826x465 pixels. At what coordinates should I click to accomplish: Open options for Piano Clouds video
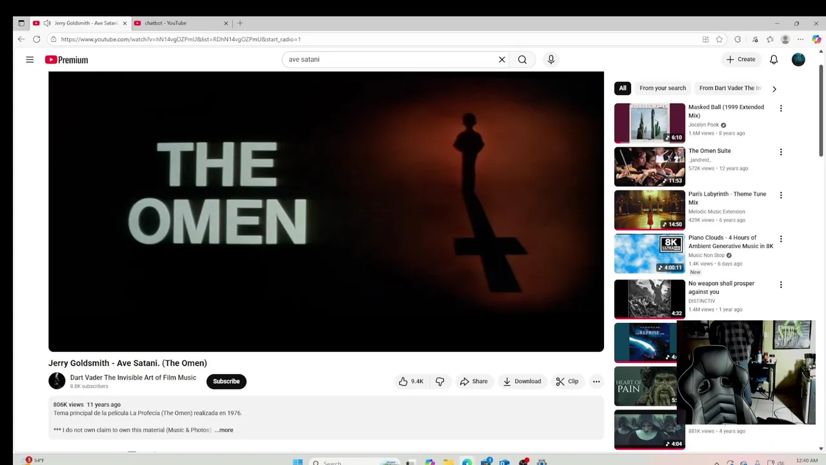coord(781,239)
